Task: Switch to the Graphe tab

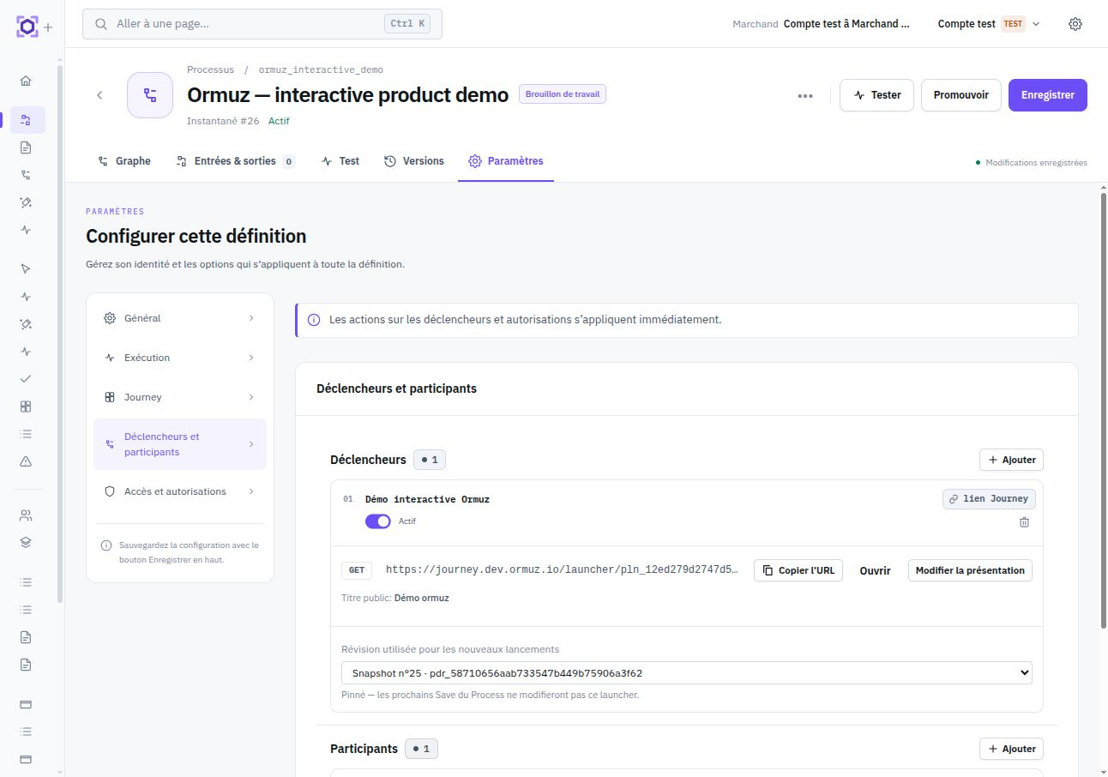Action: point(124,161)
